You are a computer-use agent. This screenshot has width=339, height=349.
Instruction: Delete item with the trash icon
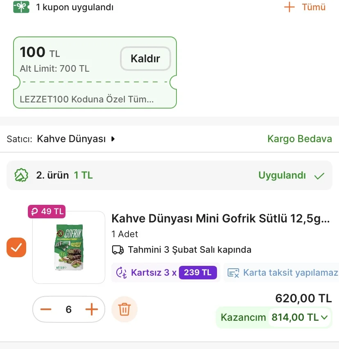tap(124, 309)
